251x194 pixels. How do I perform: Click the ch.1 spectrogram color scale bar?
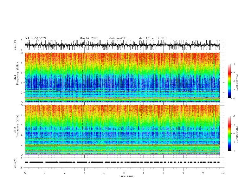coord(229,81)
